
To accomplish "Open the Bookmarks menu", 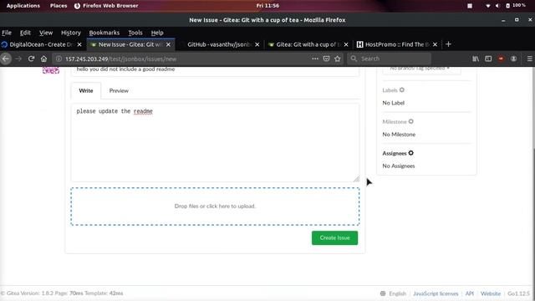I will 104,33.
